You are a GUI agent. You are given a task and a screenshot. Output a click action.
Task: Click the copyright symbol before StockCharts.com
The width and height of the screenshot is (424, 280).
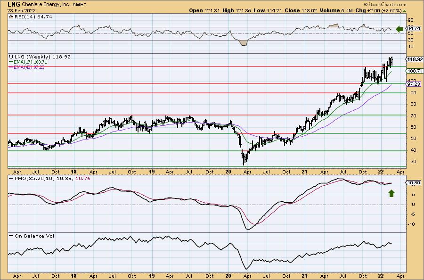[366, 4]
